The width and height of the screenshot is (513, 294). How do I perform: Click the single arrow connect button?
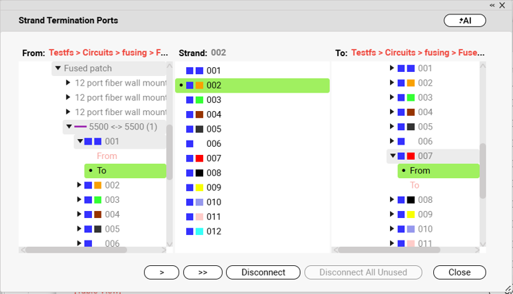(x=161, y=272)
